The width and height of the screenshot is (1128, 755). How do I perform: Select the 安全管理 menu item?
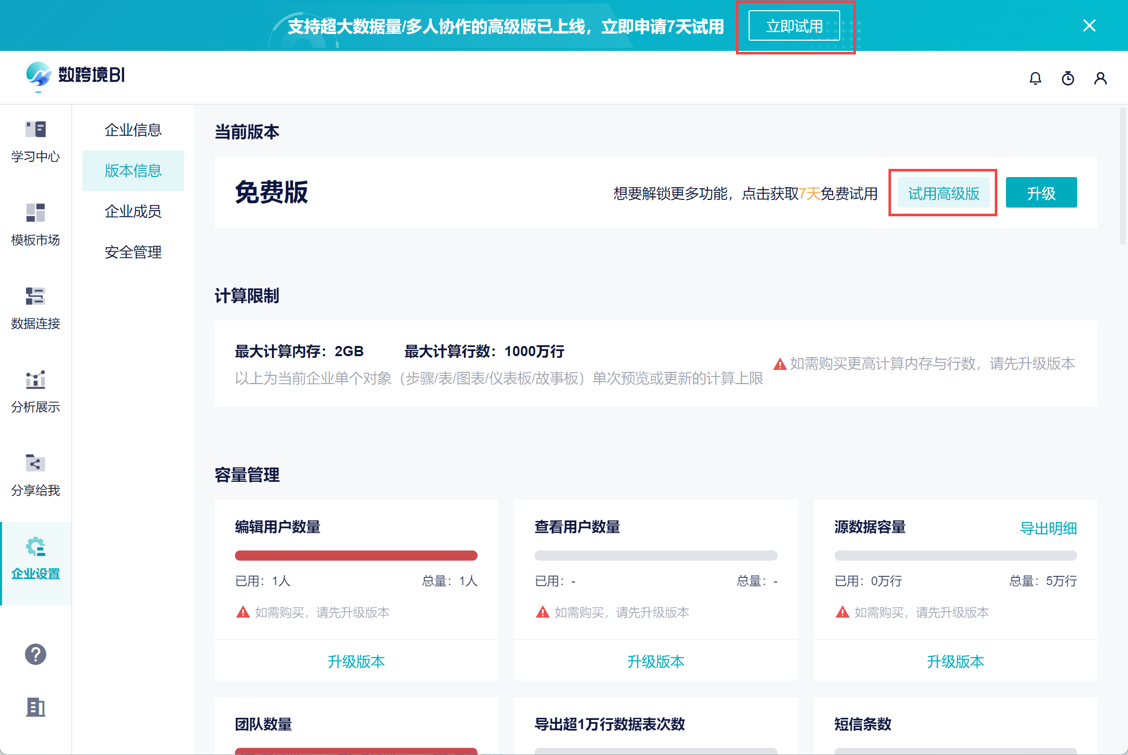[x=133, y=252]
